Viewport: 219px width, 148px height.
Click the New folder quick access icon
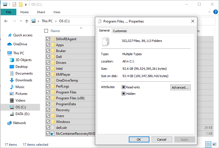(x=21, y=5)
